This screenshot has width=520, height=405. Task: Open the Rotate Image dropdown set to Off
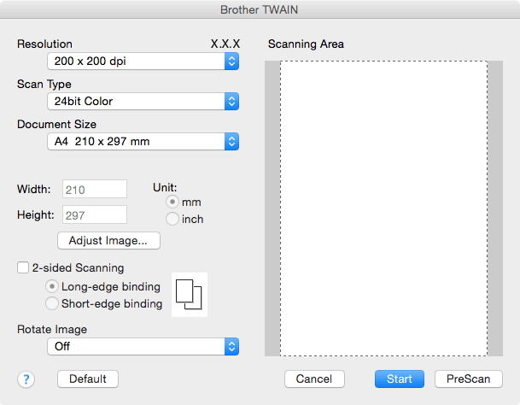click(143, 347)
